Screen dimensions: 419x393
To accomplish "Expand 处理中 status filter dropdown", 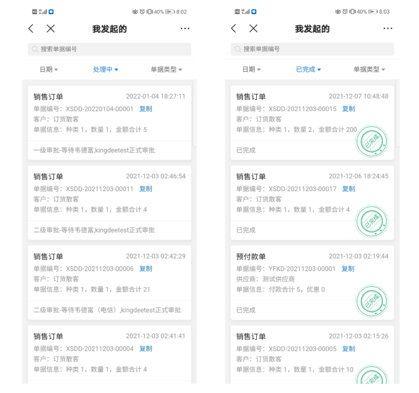I will (x=106, y=70).
